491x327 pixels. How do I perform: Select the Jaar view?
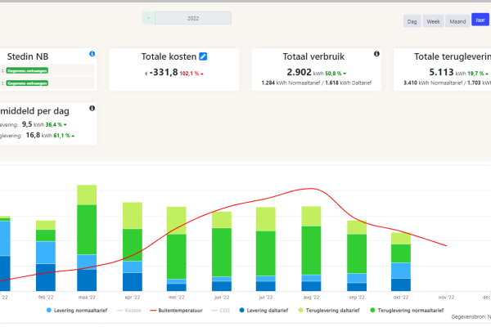pos(480,21)
